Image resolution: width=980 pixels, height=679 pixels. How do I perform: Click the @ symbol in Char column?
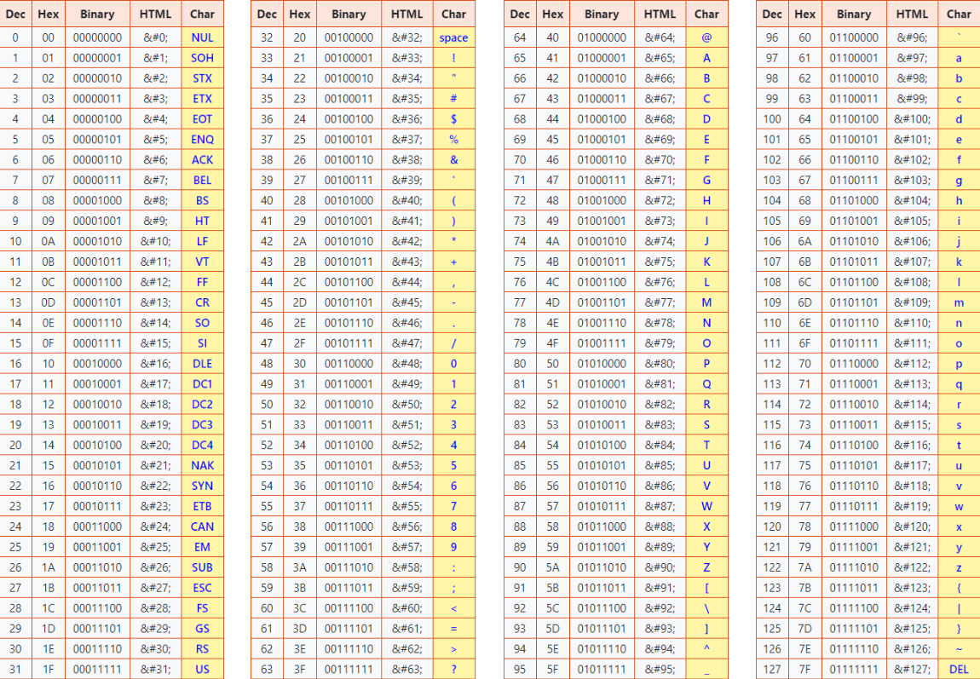pyautogui.click(x=706, y=37)
